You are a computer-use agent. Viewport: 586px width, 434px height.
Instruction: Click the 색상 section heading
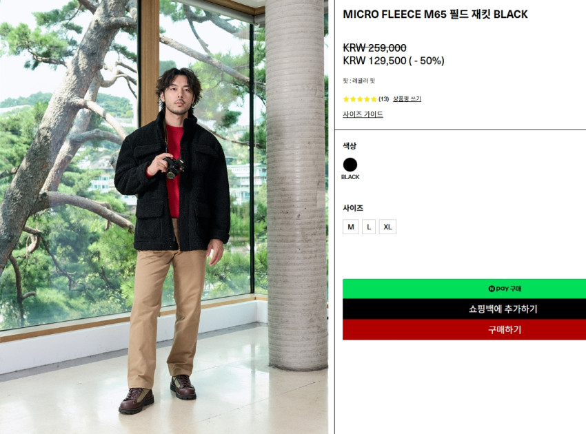point(350,146)
